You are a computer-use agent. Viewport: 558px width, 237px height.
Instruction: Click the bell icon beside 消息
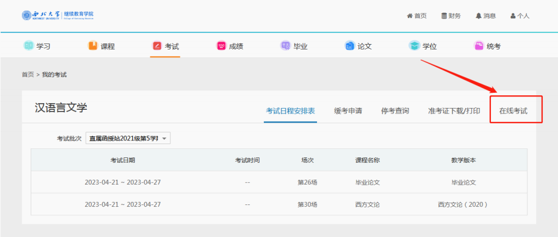479,16
